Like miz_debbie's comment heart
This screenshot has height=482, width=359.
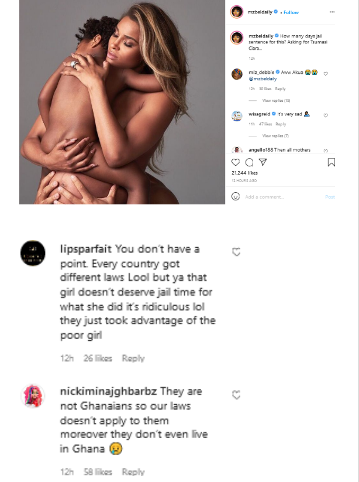coord(326,74)
